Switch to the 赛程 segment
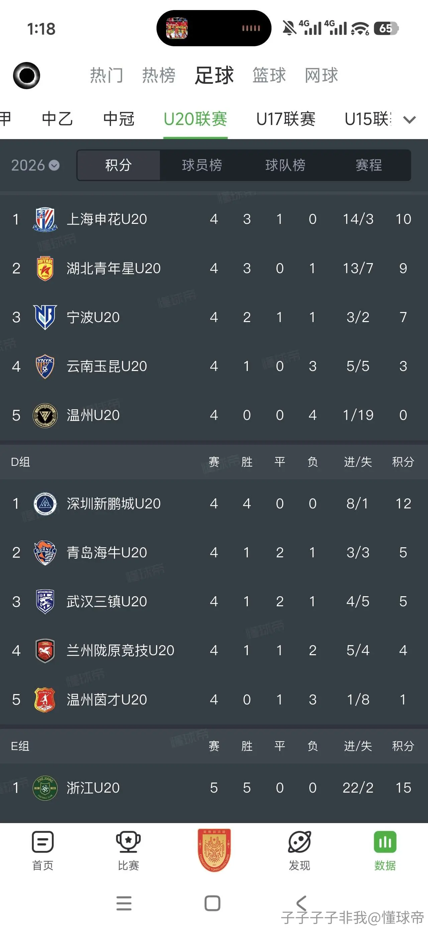The image size is (428, 929). 368,165
